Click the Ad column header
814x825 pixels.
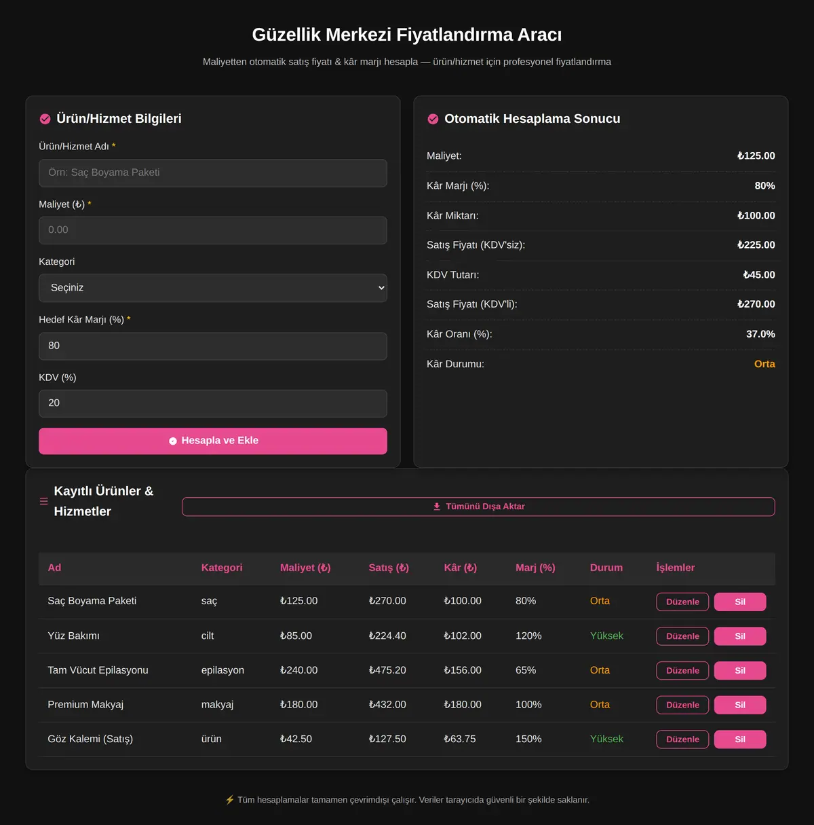point(54,568)
